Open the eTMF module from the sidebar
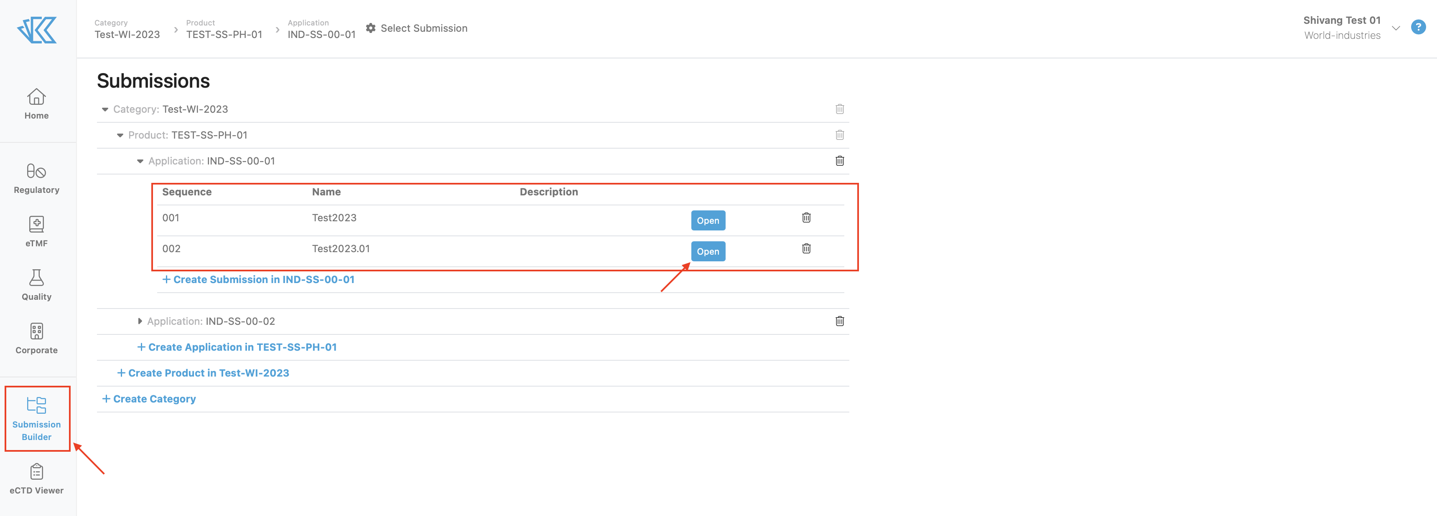 [36, 231]
